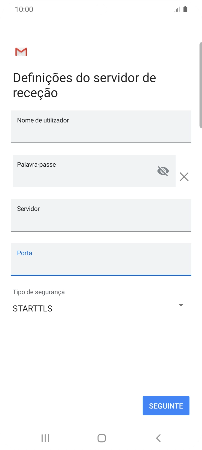Click the Gmail envelope icon
This screenshot has width=202, height=450.
point(21,52)
